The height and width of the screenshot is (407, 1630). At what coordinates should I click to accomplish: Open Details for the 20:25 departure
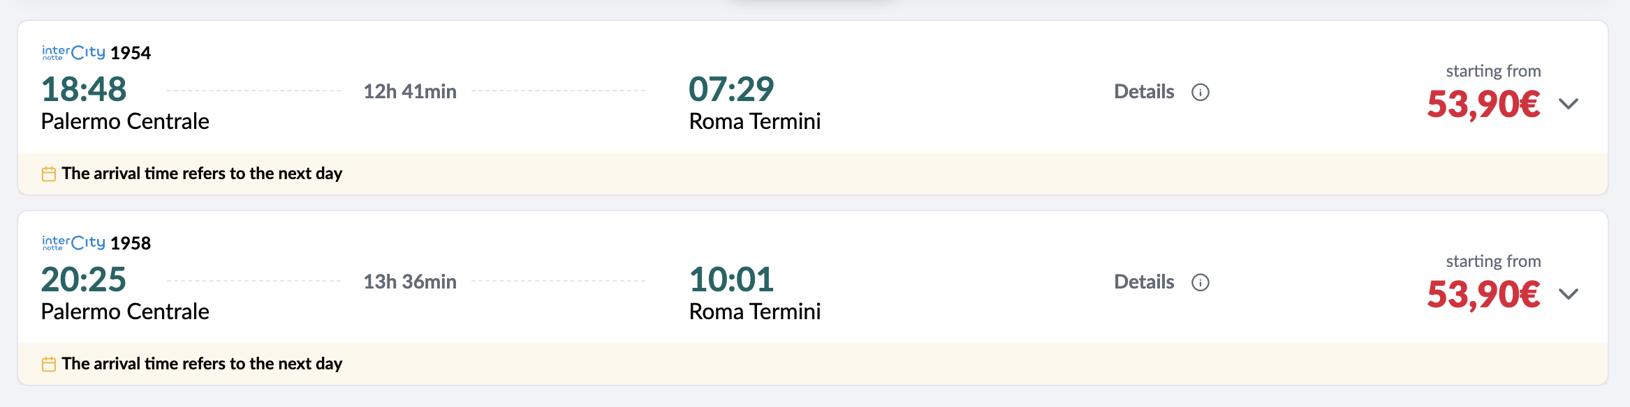coord(1143,282)
